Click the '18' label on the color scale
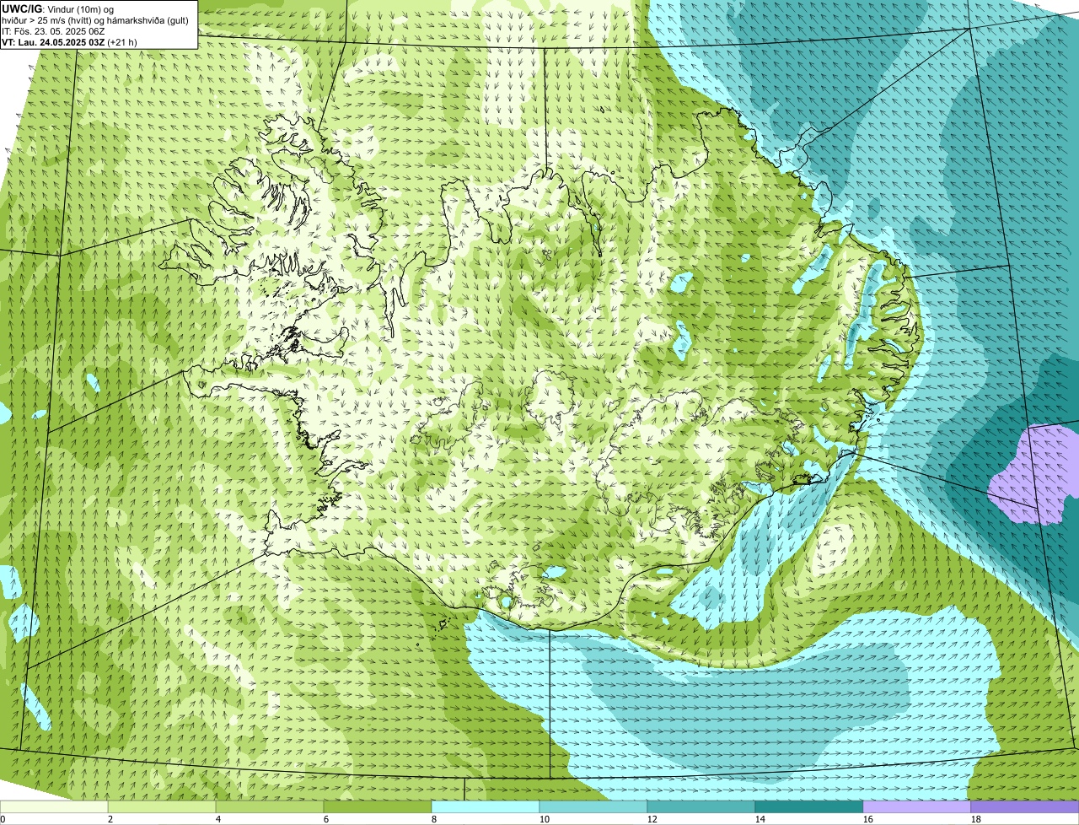This screenshot has height=825, width=1079. tap(975, 819)
